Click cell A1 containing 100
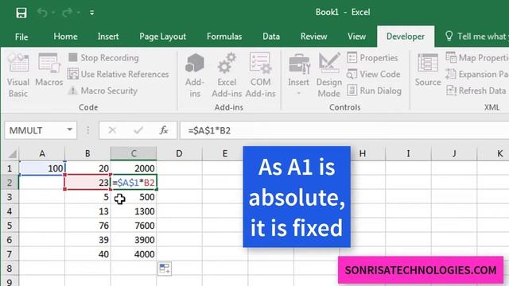Viewport: 509px width, 286px height. click(42, 168)
